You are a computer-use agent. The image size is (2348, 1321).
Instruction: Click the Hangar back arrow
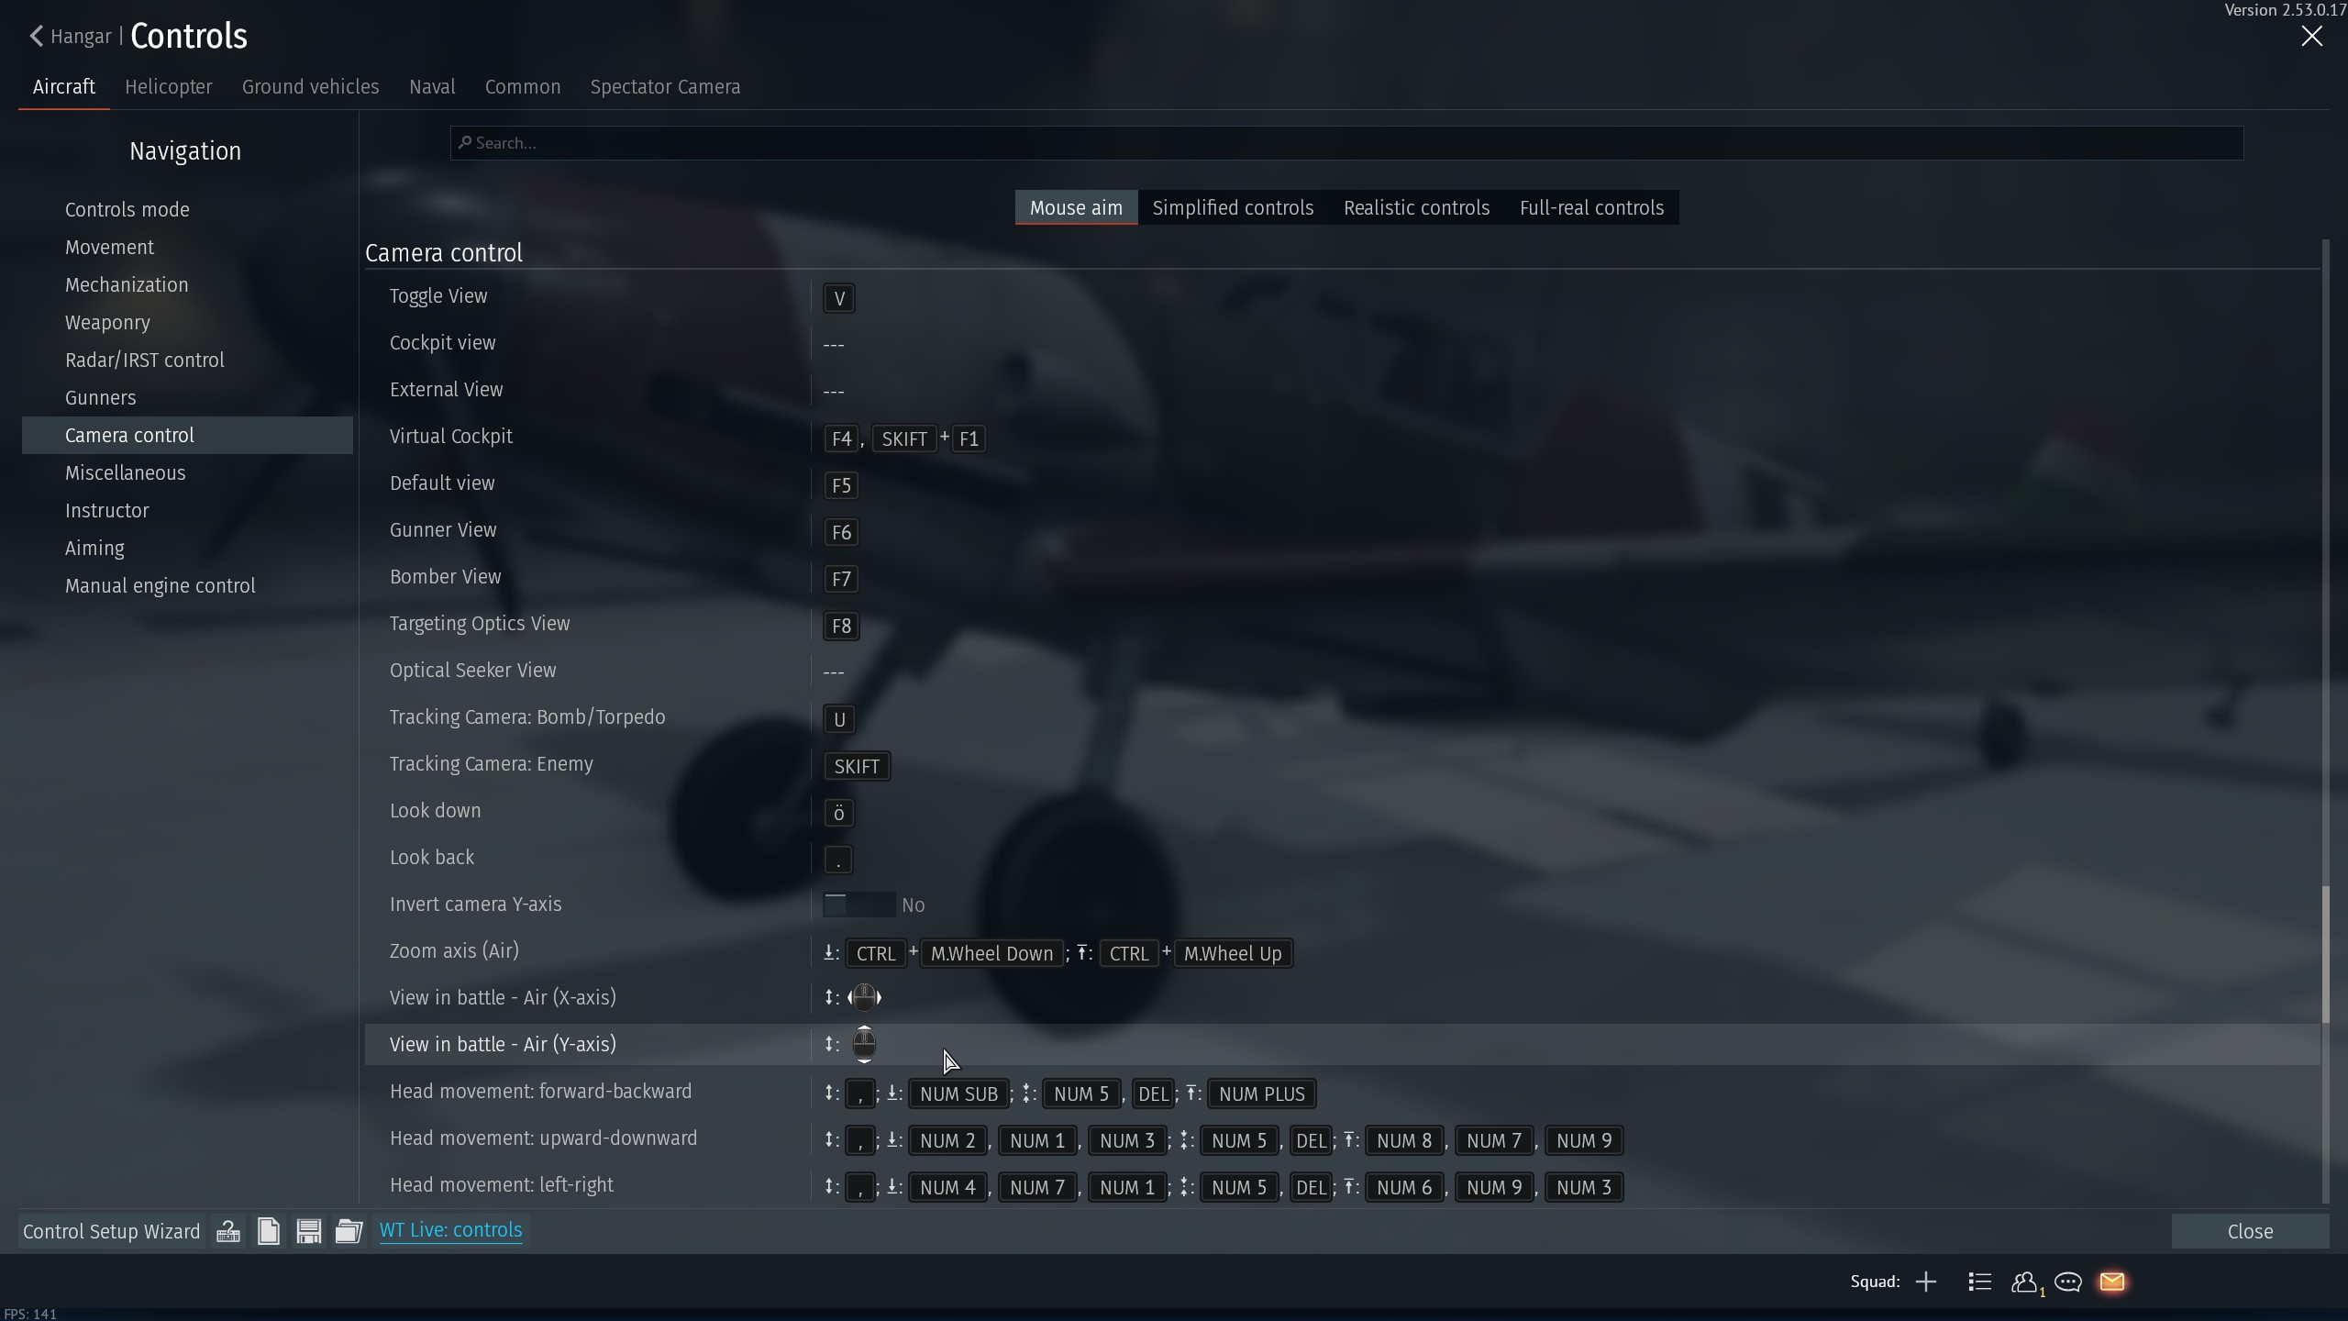[x=37, y=36]
